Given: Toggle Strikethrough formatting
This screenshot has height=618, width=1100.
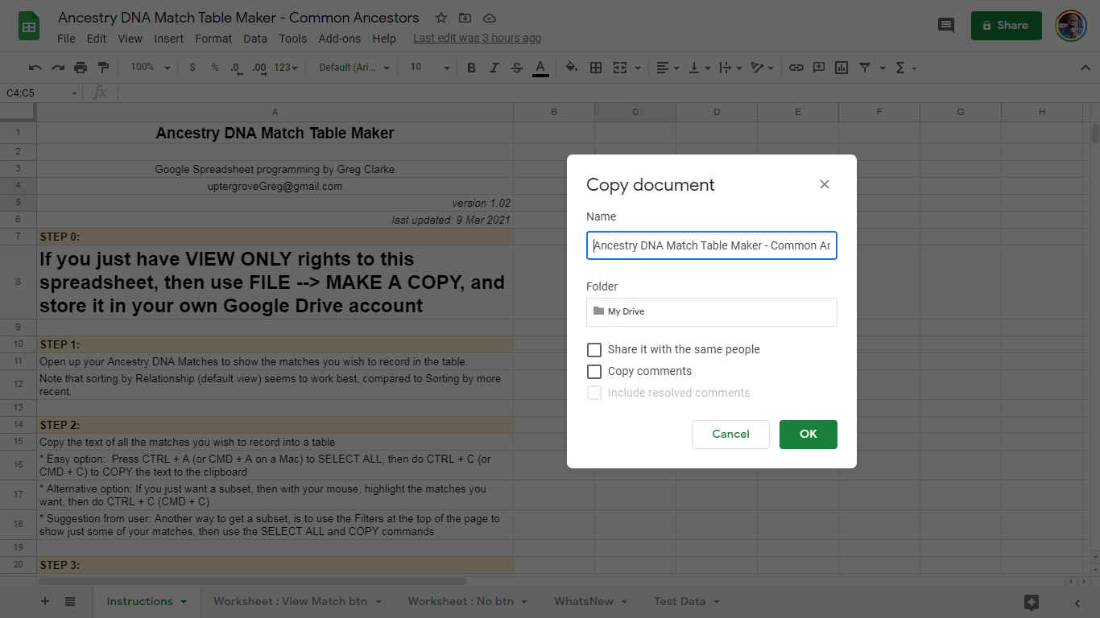Looking at the screenshot, I should pos(517,68).
